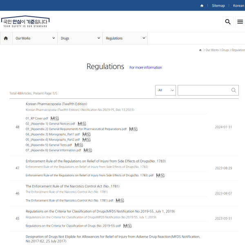Click Our Works in the breadcrumb

coord(212,50)
